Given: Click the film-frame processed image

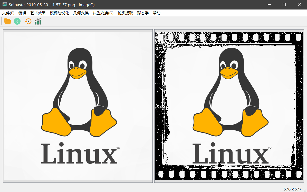Looking at the screenshot, I should [x=229, y=106].
